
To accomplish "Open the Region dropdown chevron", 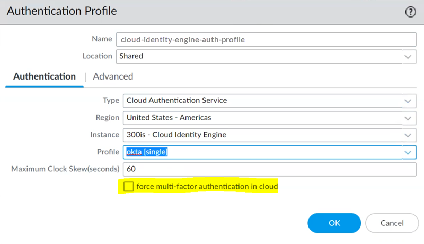I will (x=407, y=118).
